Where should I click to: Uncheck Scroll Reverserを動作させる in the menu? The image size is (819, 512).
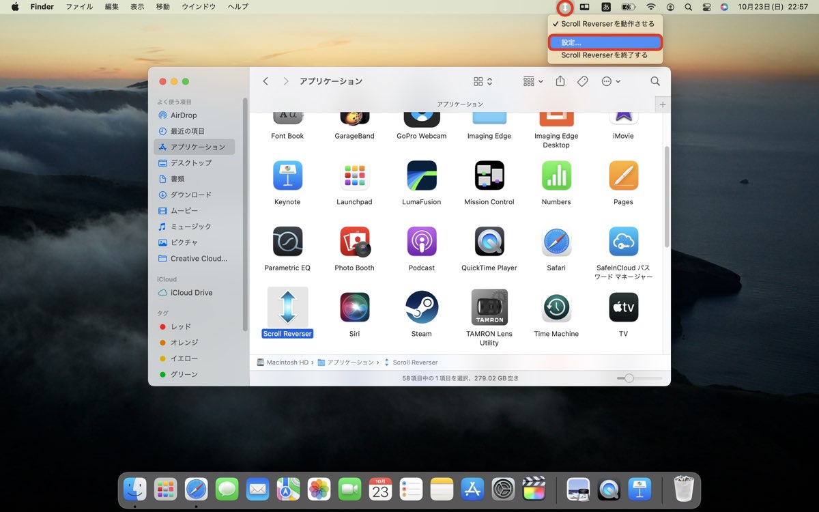tap(604, 23)
